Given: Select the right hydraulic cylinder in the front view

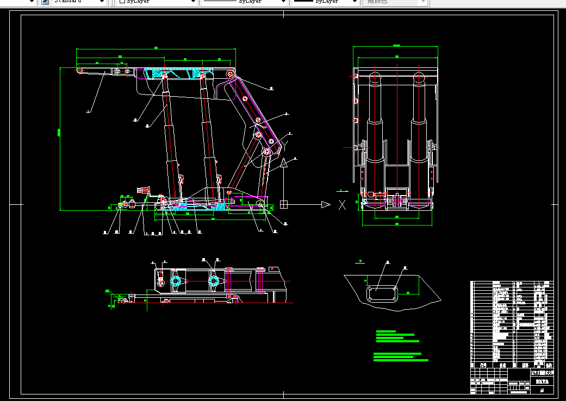Looking at the screenshot, I should (x=419, y=141).
